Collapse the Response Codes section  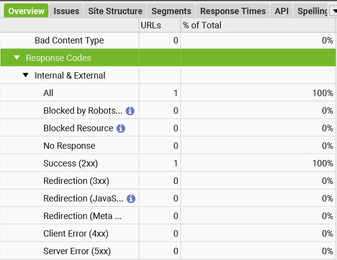pos(17,58)
